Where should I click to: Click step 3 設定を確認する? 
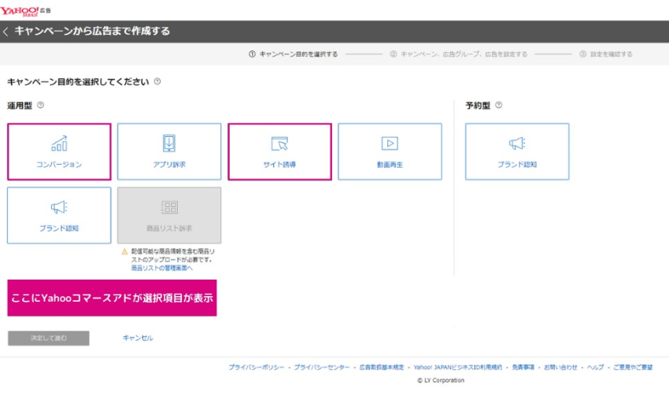(x=606, y=54)
